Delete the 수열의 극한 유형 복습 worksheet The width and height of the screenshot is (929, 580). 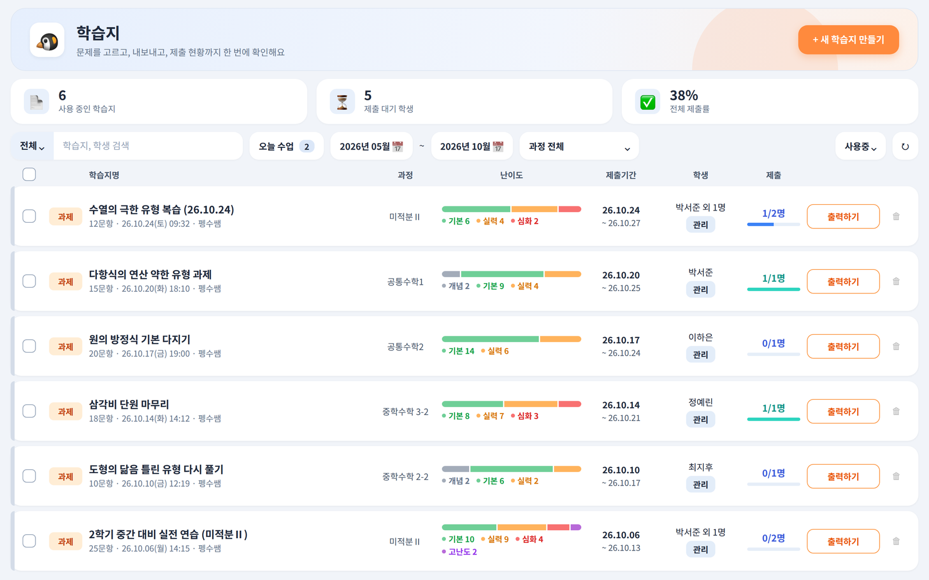coord(896,216)
